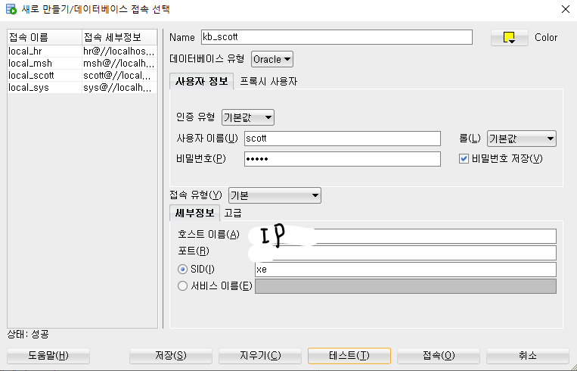Close the dialog with the X button
The image size is (577, 371).
pos(566,9)
